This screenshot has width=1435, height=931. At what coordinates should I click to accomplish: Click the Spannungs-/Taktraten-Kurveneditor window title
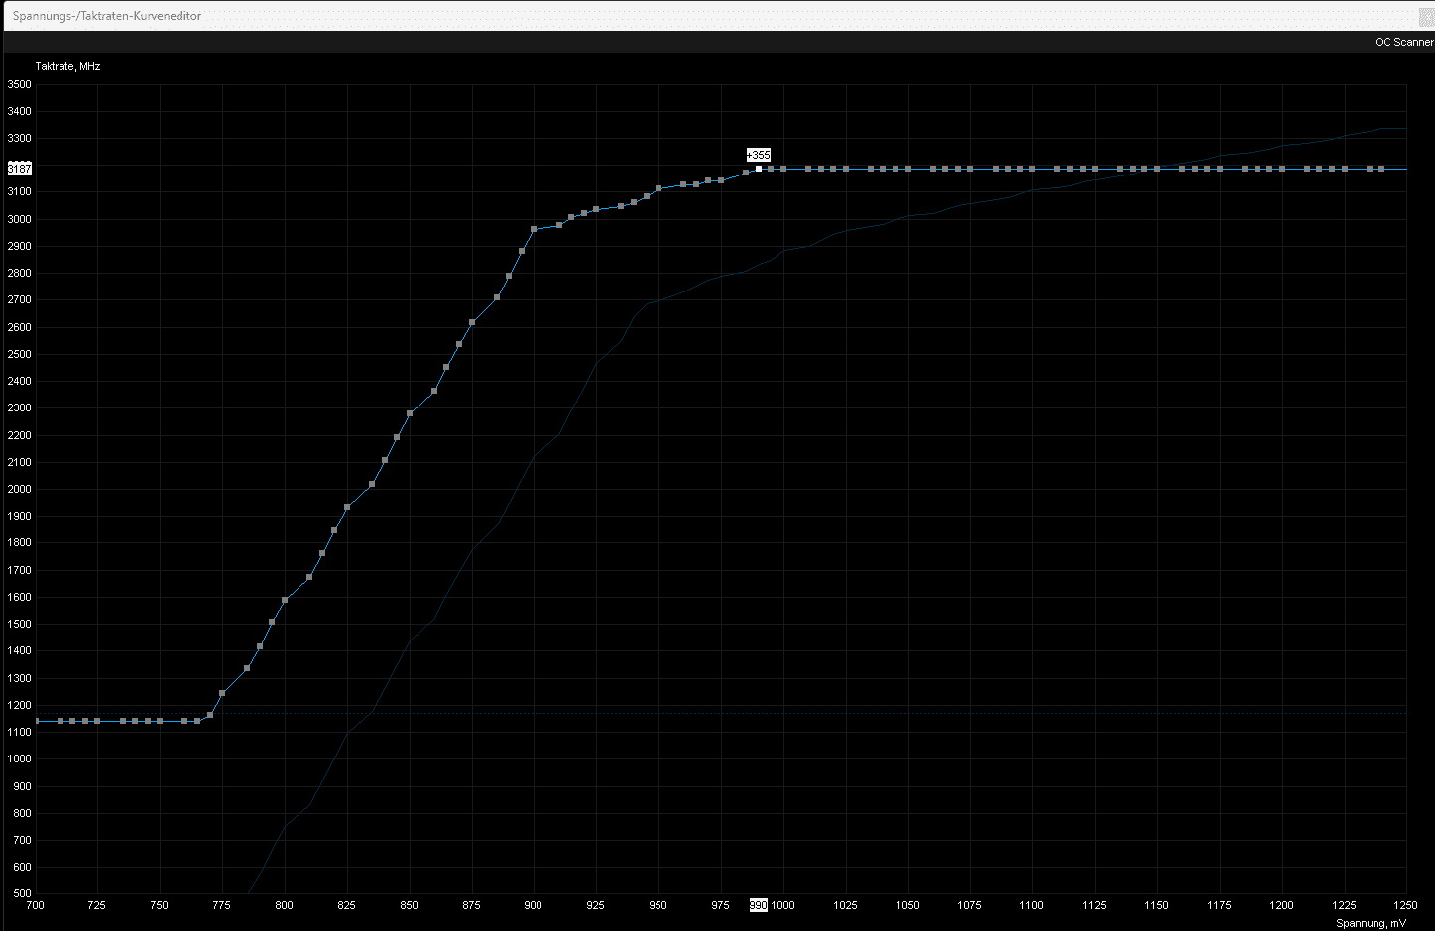tap(107, 16)
